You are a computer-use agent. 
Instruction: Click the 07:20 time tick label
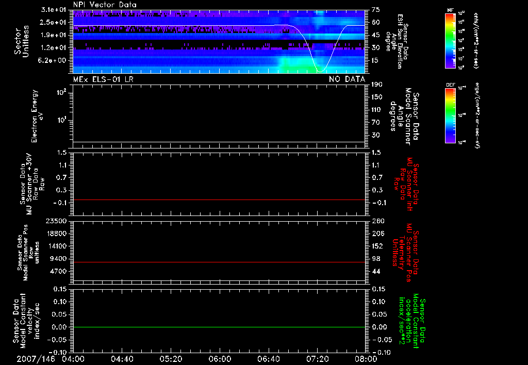click(317, 359)
